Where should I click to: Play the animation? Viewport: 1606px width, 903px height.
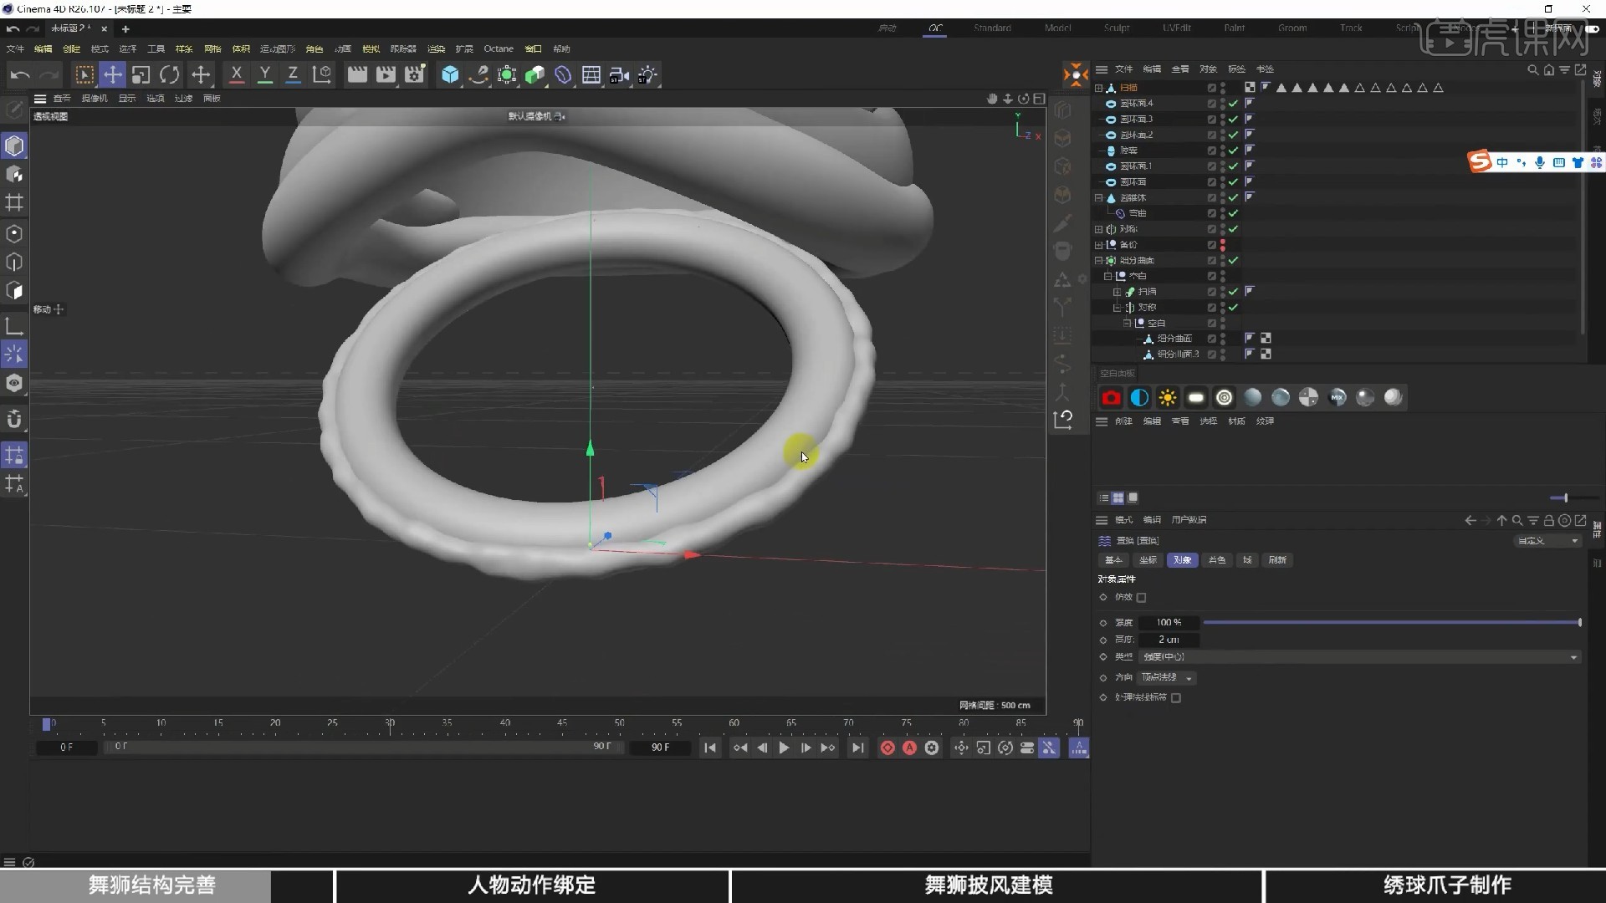(784, 748)
